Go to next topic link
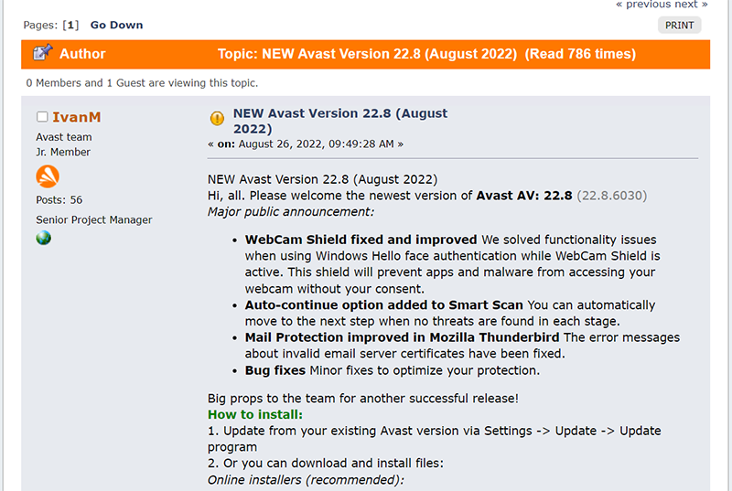Viewport: 732px width, 491px height. 691,5
